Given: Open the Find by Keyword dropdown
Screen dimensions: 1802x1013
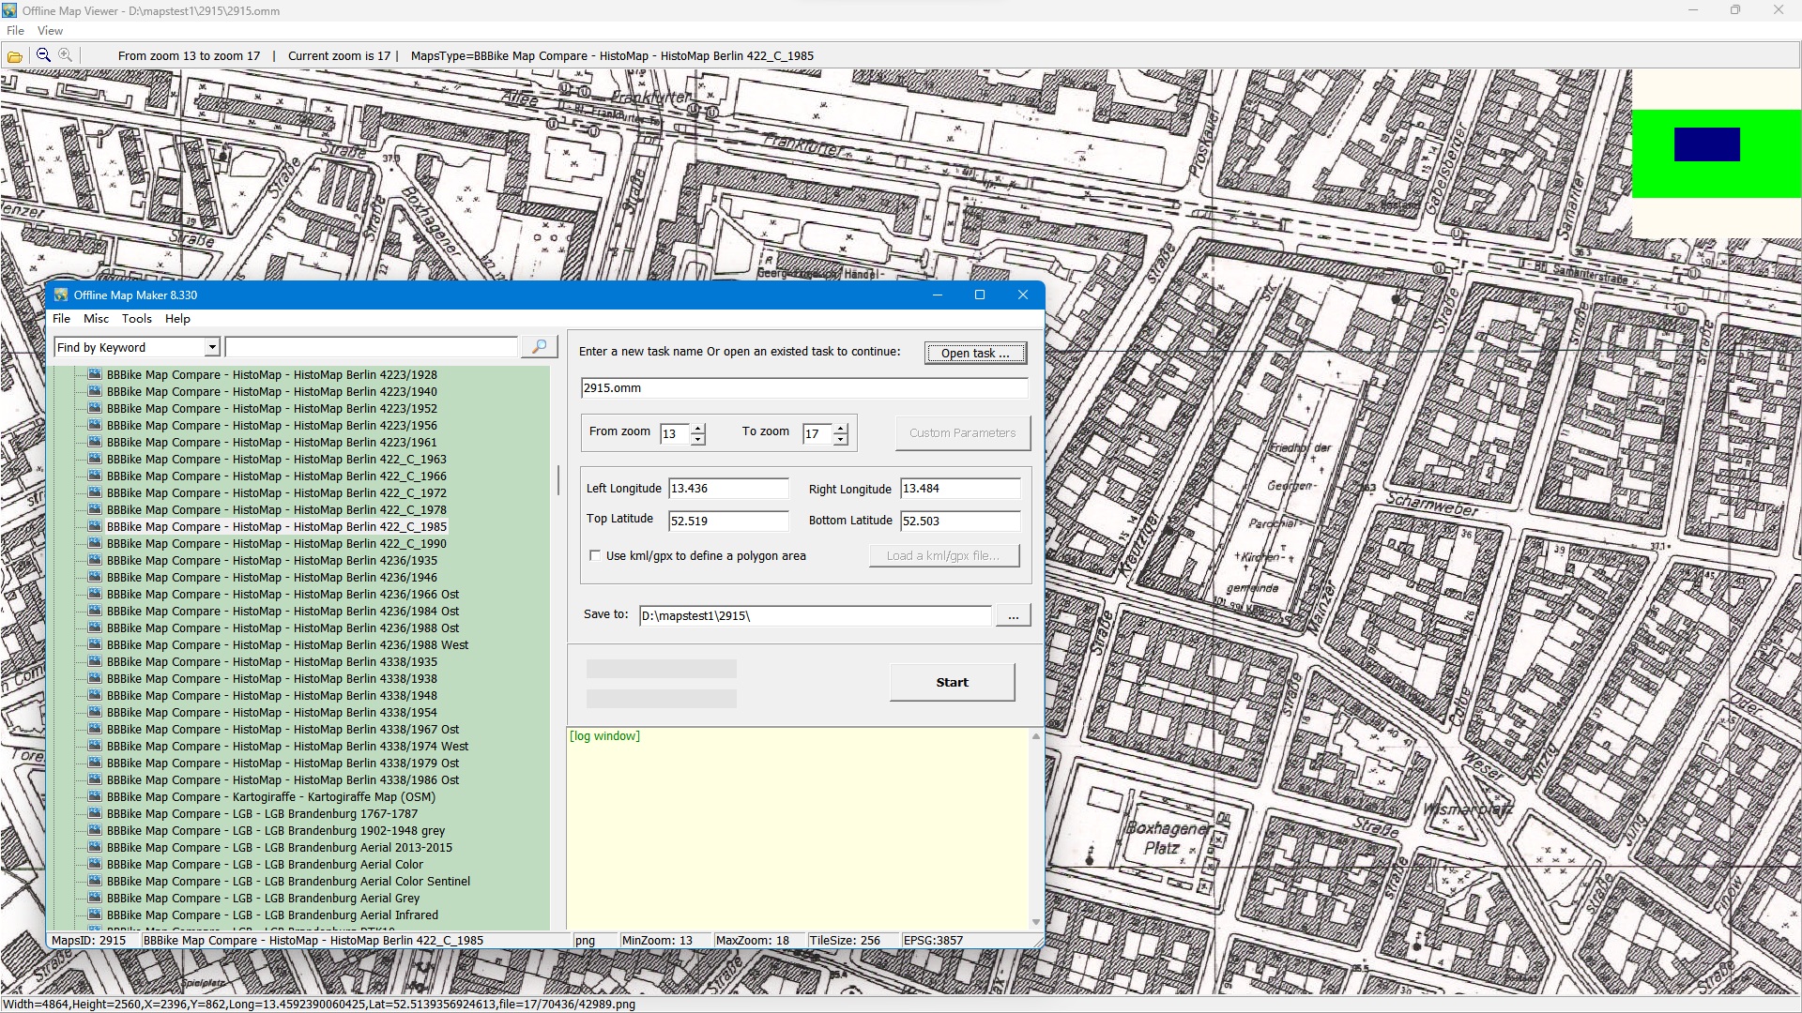Looking at the screenshot, I should [212, 347].
